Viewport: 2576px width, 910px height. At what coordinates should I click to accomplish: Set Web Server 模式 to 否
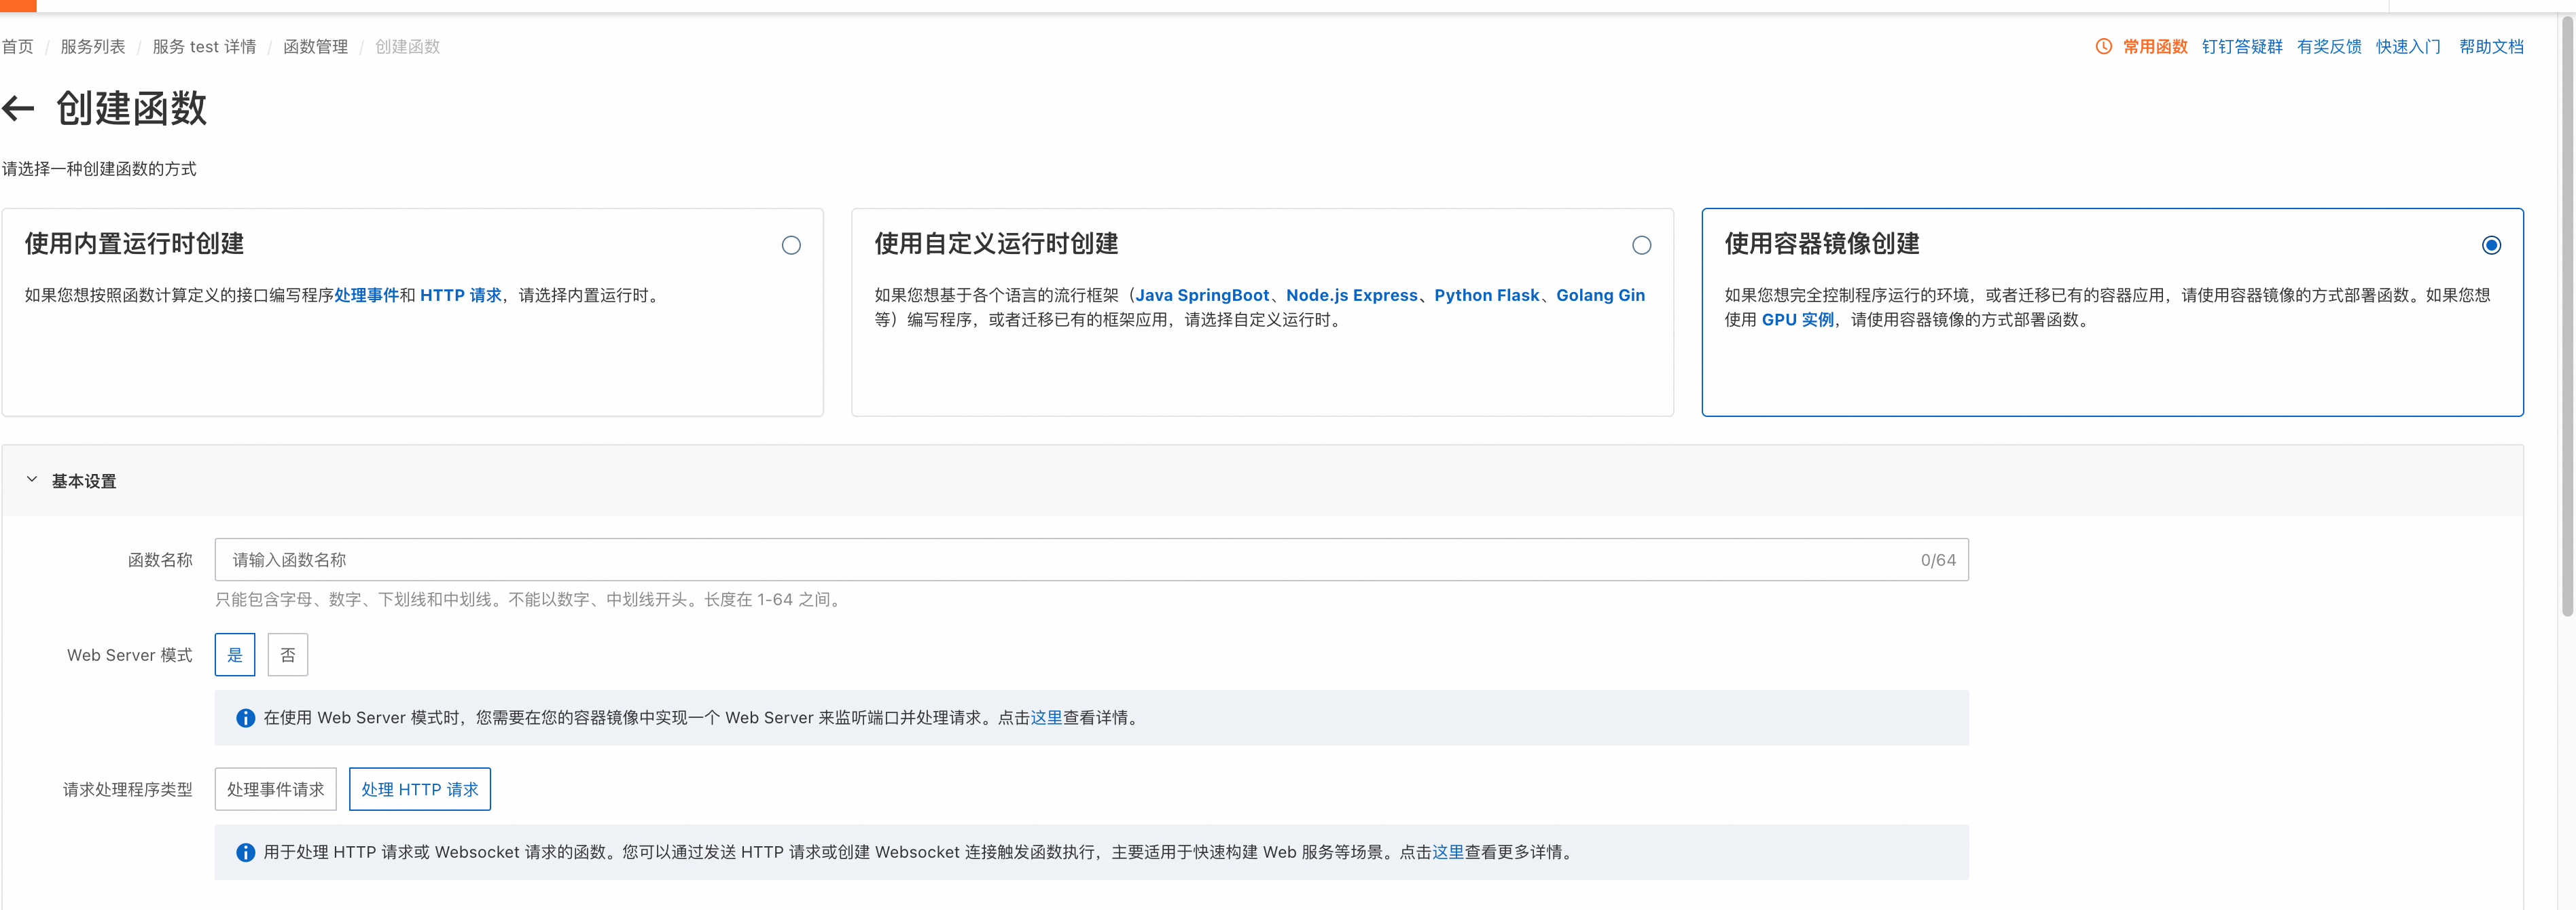(288, 655)
